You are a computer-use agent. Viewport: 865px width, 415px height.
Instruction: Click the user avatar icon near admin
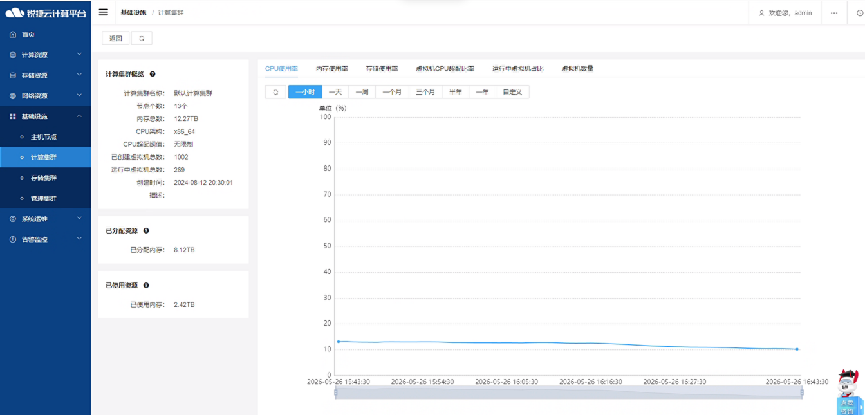(x=762, y=13)
